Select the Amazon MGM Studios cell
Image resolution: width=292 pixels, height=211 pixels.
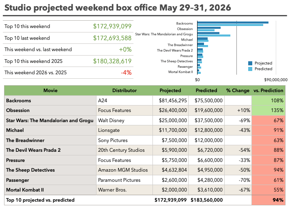point(125,170)
